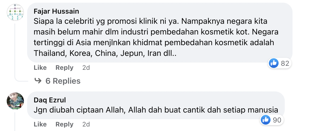Open Daq Ezrul's profile picture
The width and height of the screenshot is (310, 131).
click(15, 101)
